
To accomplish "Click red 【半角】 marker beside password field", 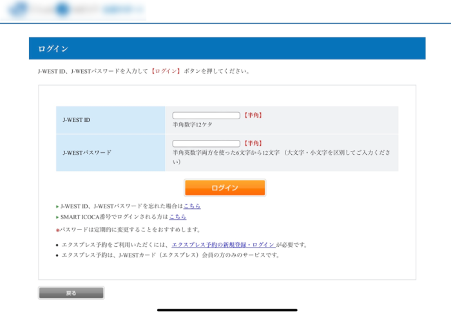I will (253, 143).
